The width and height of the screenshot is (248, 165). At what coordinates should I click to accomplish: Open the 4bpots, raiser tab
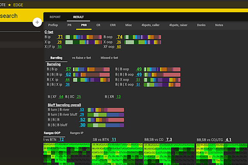(x=178, y=25)
